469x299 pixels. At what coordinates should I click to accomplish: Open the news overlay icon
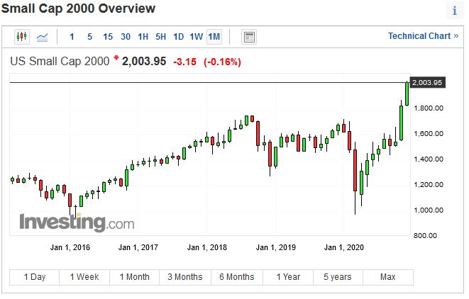click(248, 36)
